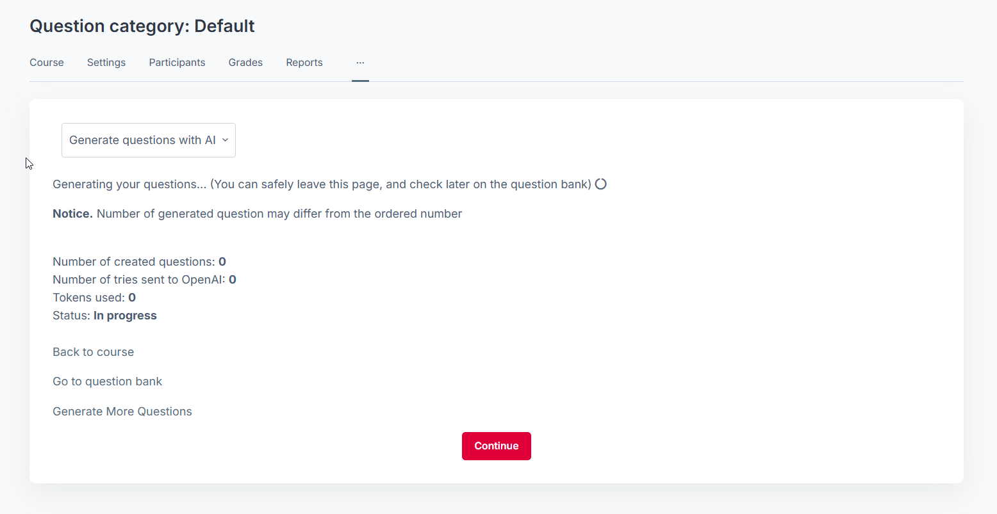Click the Generating your questions message
This screenshot has height=514, width=997.
(x=321, y=184)
